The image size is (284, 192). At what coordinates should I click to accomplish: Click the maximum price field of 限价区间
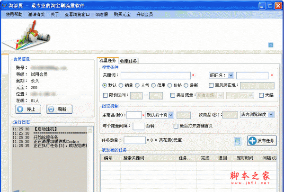pyautogui.click(x=156, y=96)
